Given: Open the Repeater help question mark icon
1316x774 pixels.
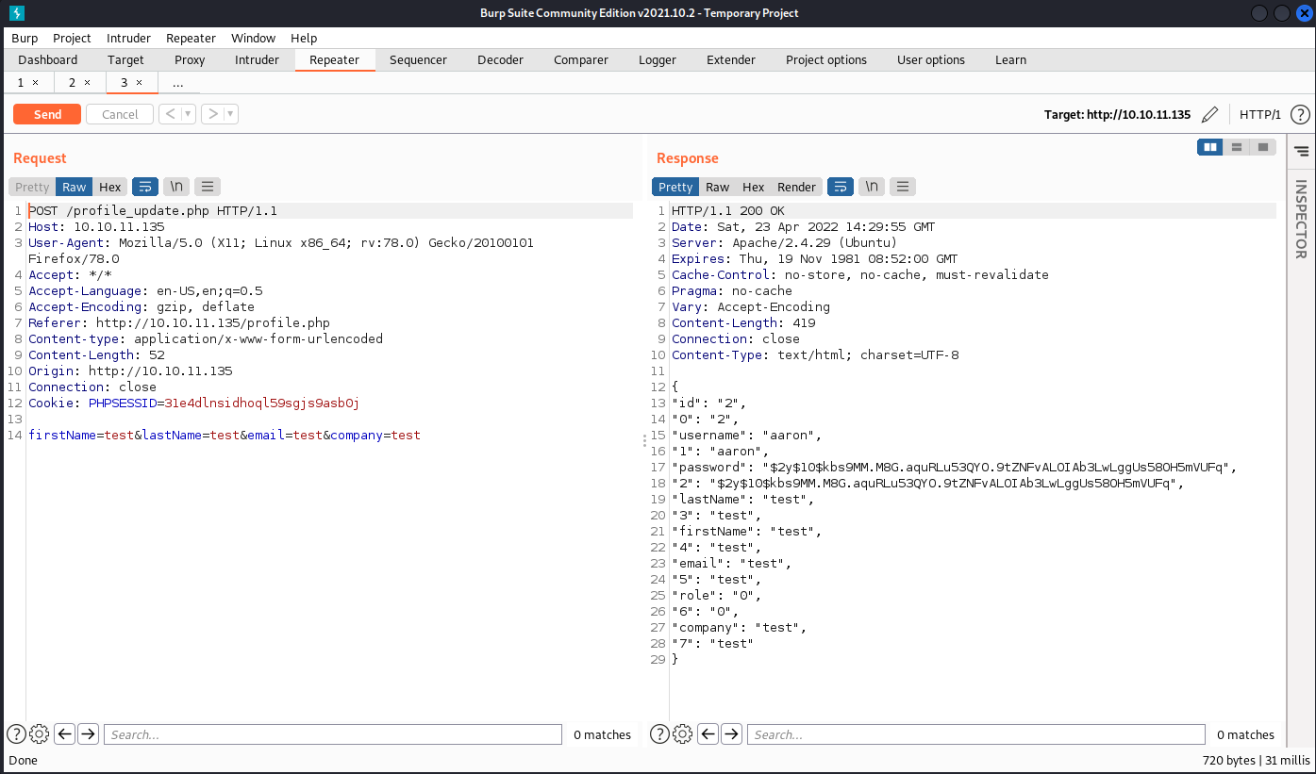Looking at the screenshot, I should [x=1300, y=114].
